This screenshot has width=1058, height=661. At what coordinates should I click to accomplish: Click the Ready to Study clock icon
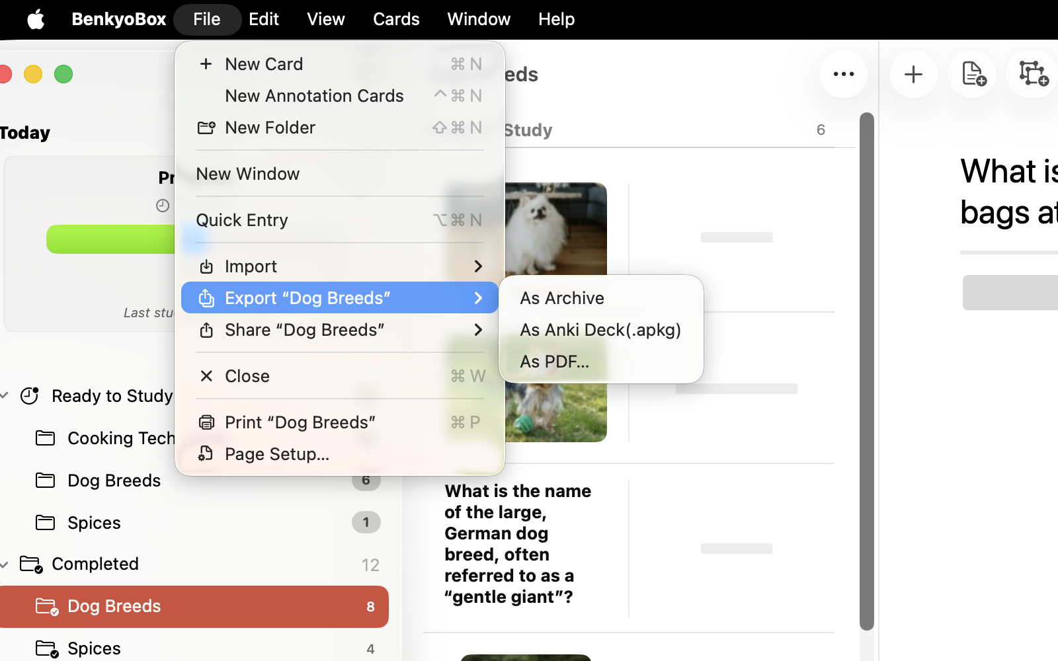(x=30, y=396)
